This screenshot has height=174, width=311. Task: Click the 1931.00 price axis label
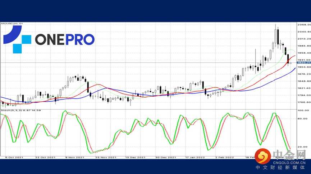(x=304, y=60)
